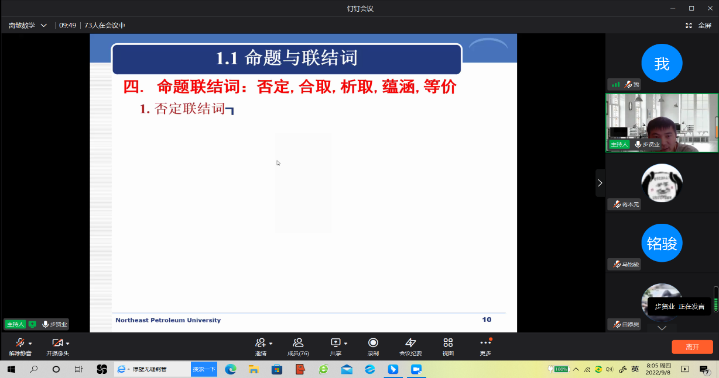The width and height of the screenshot is (719, 378).
Task: Click the more (更多) options icon
Action: (x=485, y=343)
